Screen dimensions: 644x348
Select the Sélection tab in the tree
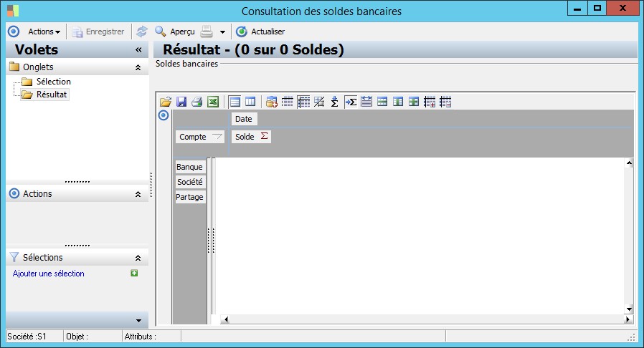point(53,82)
